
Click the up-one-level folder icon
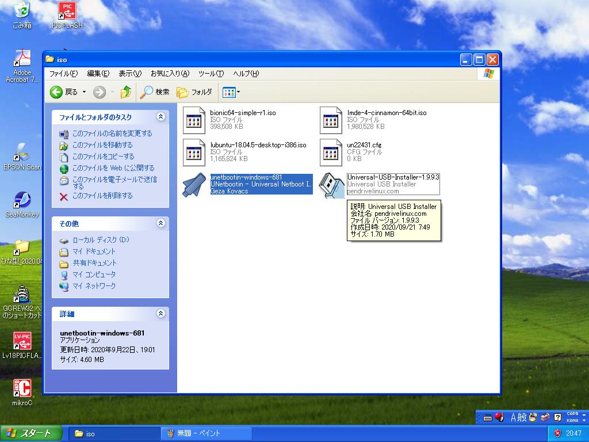126,92
